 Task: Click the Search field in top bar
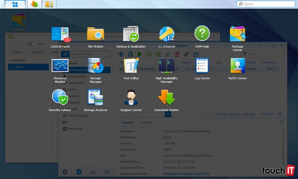coord(266,4)
